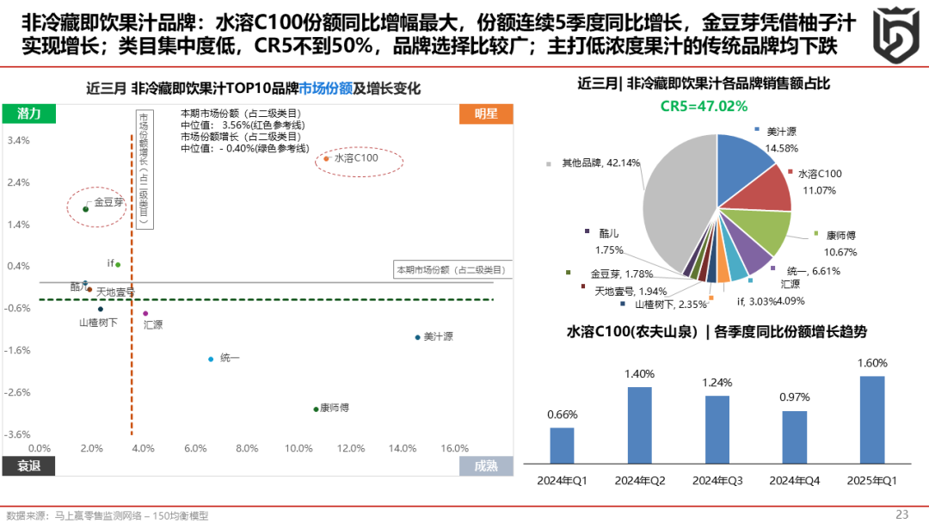This screenshot has height=523, width=929.
Task: Click the 2025年Q1 axis label
Action: point(871,481)
